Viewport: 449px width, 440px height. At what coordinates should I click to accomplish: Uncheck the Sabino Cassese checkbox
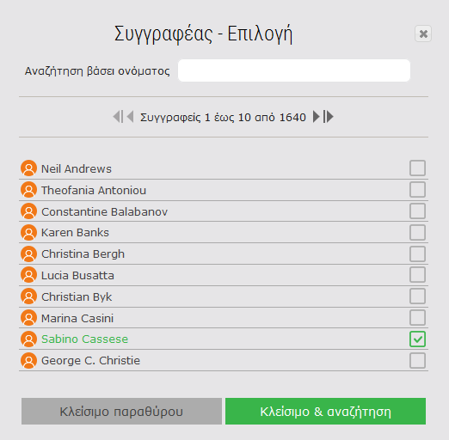click(417, 339)
